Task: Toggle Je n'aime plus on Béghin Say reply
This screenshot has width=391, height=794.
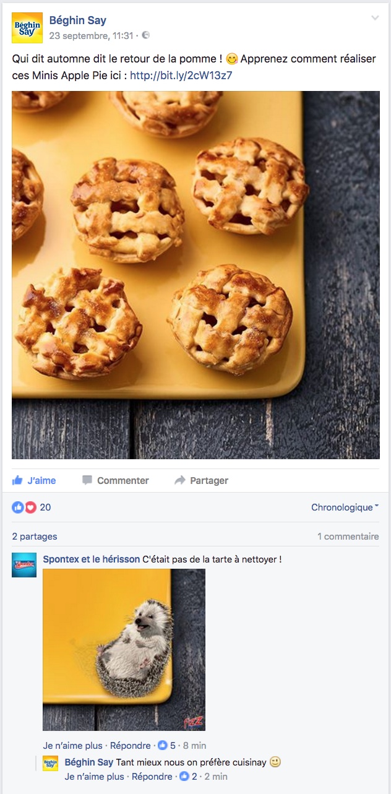Action: pyautogui.click(x=94, y=776)
